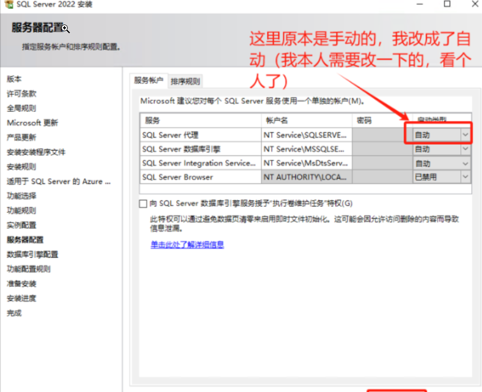Click account name NT Service\MSSQLSE... cell
Screen dimensions: 482x392
307,149
